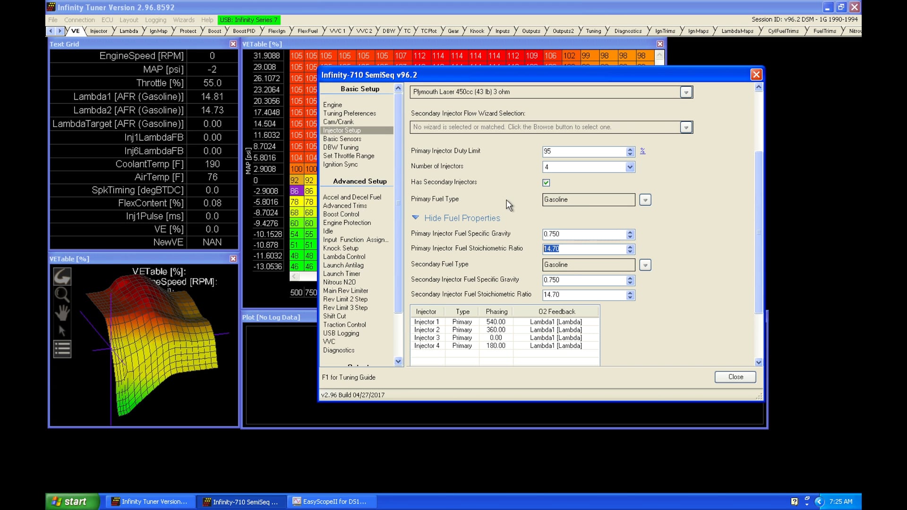Open the Number of Injectors dropdown

click(x=629, y=167)
